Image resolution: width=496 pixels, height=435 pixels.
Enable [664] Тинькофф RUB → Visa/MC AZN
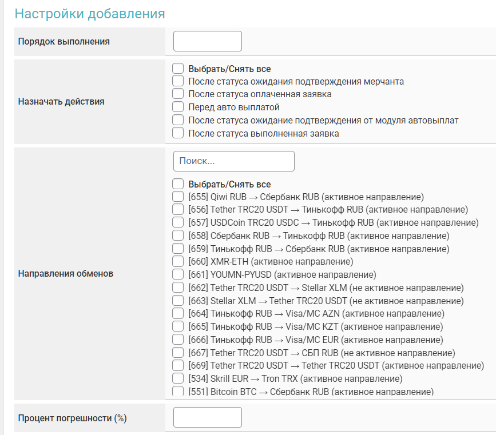click(x=178, y=313)
